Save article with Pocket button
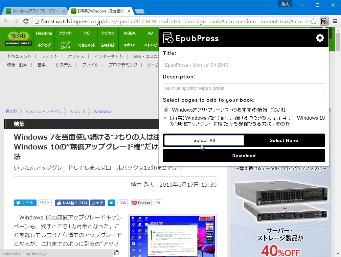This screenshot has width=341, height=257. 141,203
